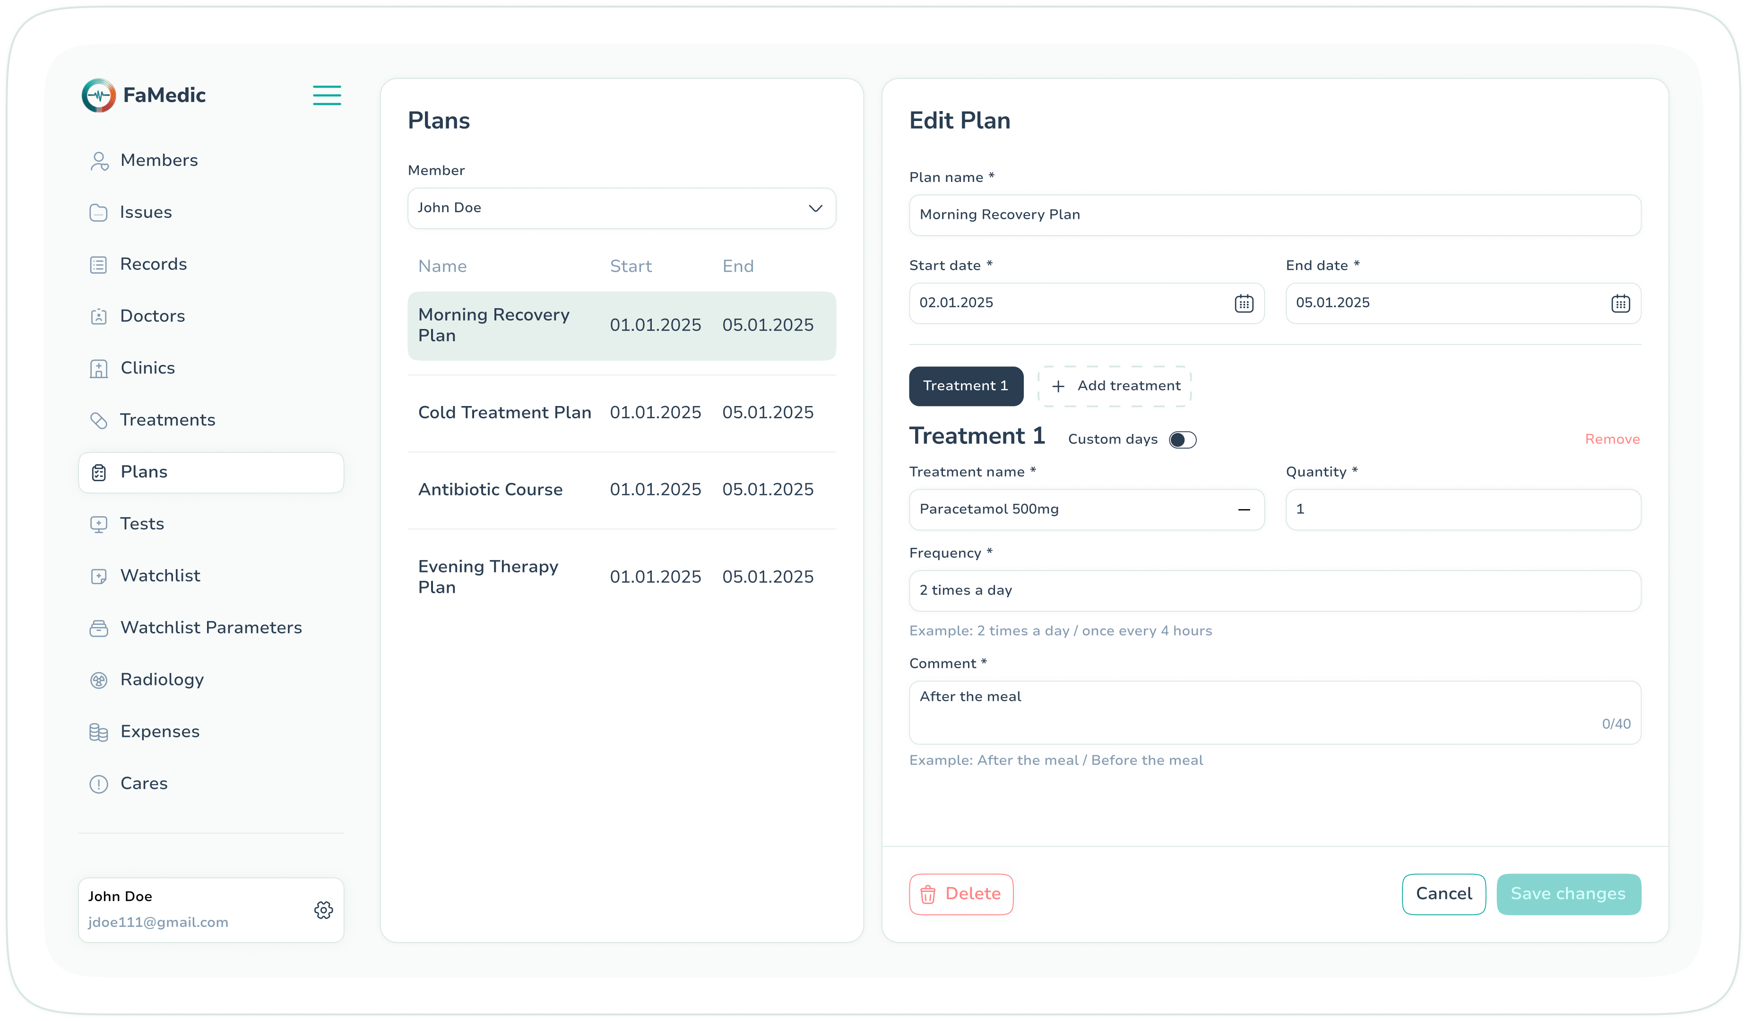The width and height of the screenshot is (1747, 1021).
Task: Click the Doctors badge icon
Action: point(98,317)
